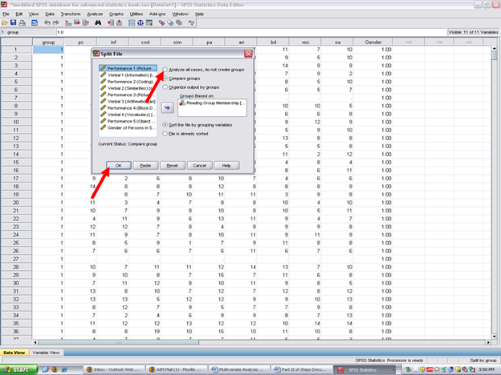Close the Split File dialog

pos(248,53)
